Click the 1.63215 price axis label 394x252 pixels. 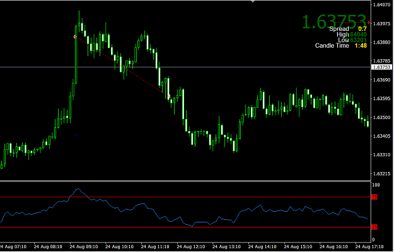tap(381, 174)
